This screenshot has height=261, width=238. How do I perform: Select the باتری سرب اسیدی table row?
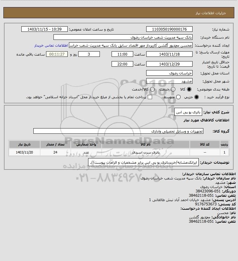(119, 152)
